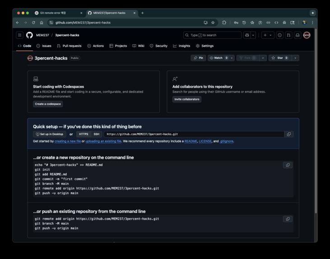The image size is (330, 259).
Task: Select the SSH clone URL option
Action: tap(97, 134)
